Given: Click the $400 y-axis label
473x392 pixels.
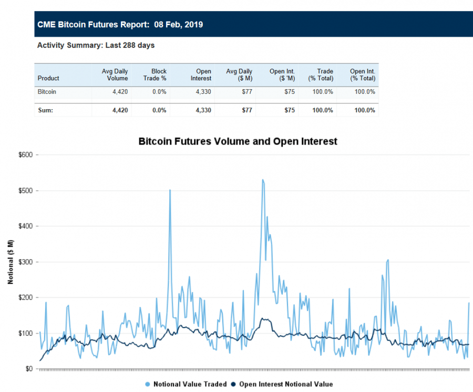Looking at the screenshot, I should click(x=25, y=226).
